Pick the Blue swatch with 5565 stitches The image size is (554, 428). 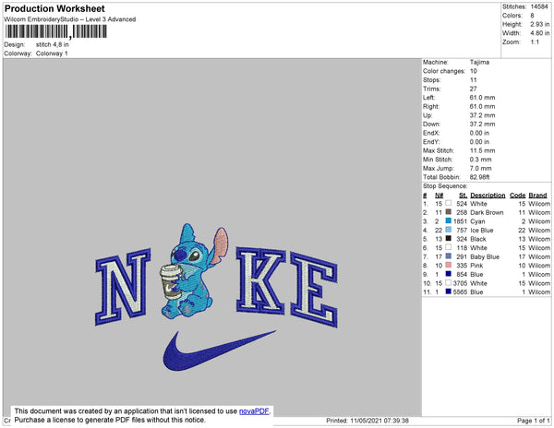449,291
